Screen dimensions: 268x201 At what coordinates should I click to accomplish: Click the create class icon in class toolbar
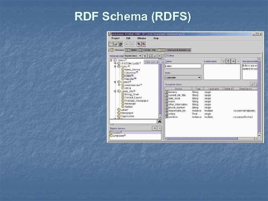(150, 56)
